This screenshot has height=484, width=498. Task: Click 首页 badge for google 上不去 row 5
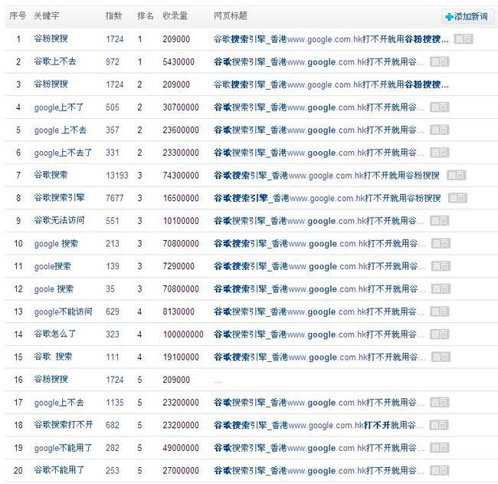click(439, 130)
